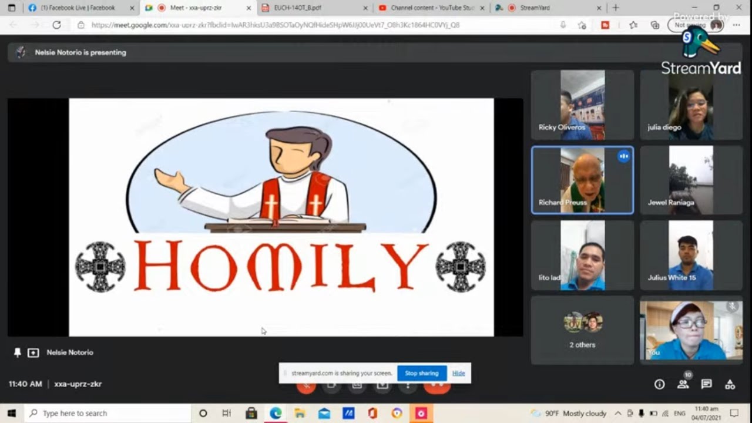
Task: Switch to the EUCH-14OT_B.pdf tab
Action: pyautogui.click(x=315, y=8)
